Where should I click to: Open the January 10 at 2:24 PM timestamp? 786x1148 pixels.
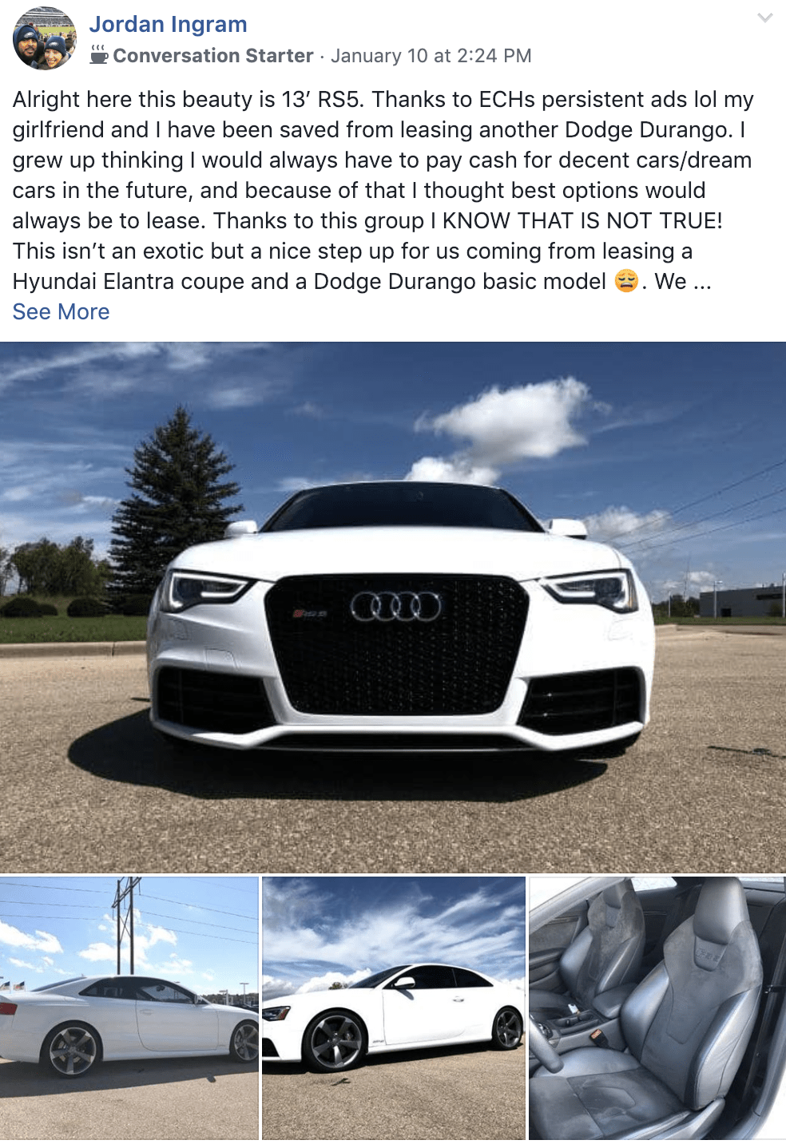431,56
